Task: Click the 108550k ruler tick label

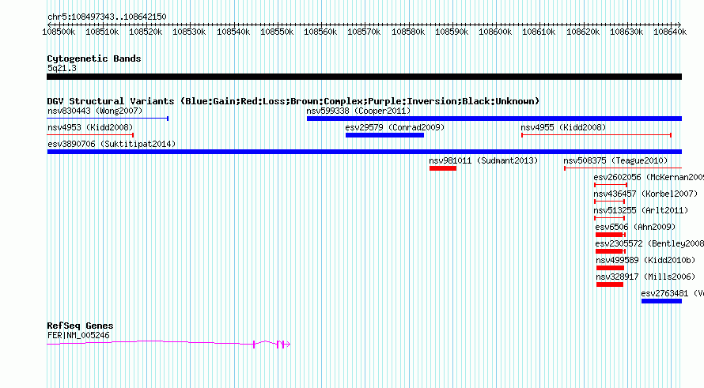Action: pyautogui.click(x=277, y=32)
